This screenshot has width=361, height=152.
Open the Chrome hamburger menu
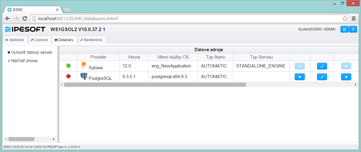354,19
